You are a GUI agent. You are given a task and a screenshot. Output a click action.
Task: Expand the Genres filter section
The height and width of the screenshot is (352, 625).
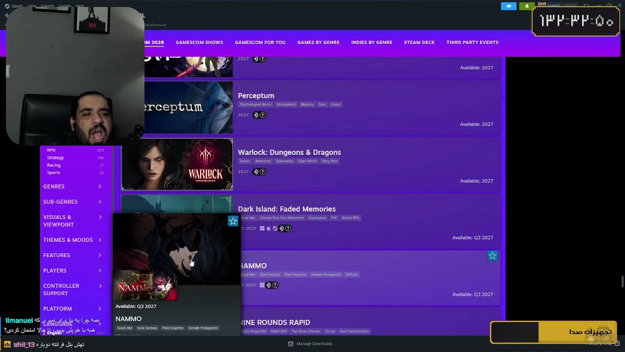pyautogui.click(x=73, y=186)
